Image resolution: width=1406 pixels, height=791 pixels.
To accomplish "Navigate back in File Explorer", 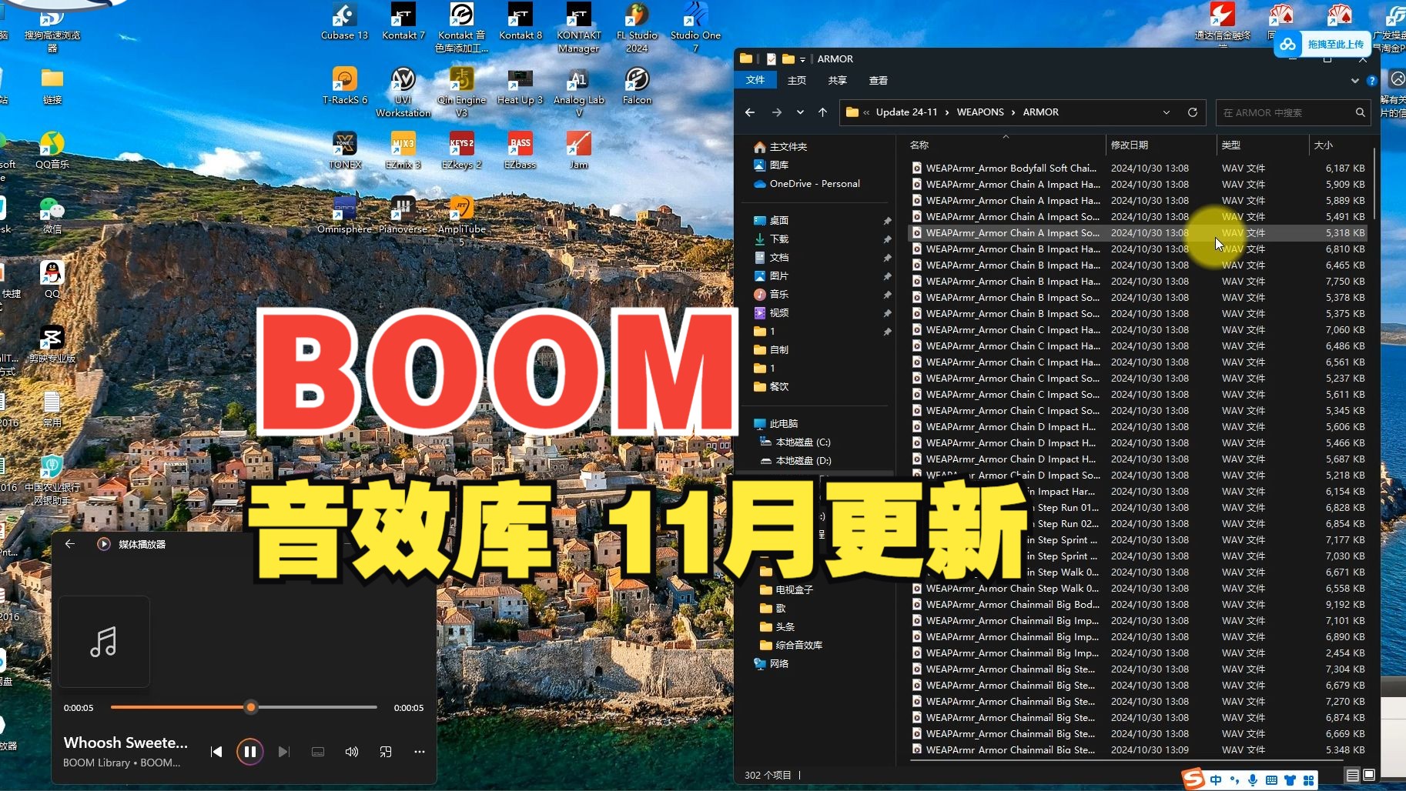I will tap(750, 112).
